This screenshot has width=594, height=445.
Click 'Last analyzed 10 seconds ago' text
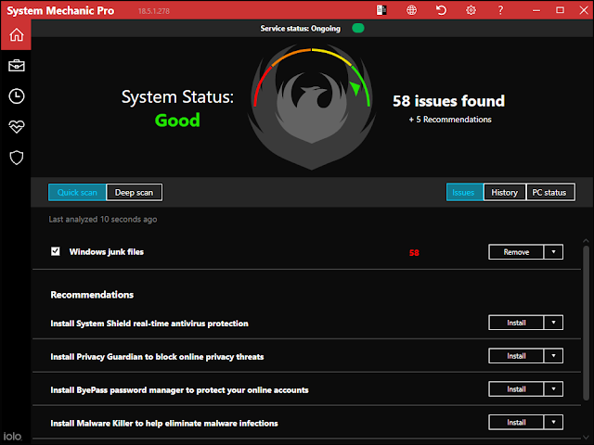[103, 220]
